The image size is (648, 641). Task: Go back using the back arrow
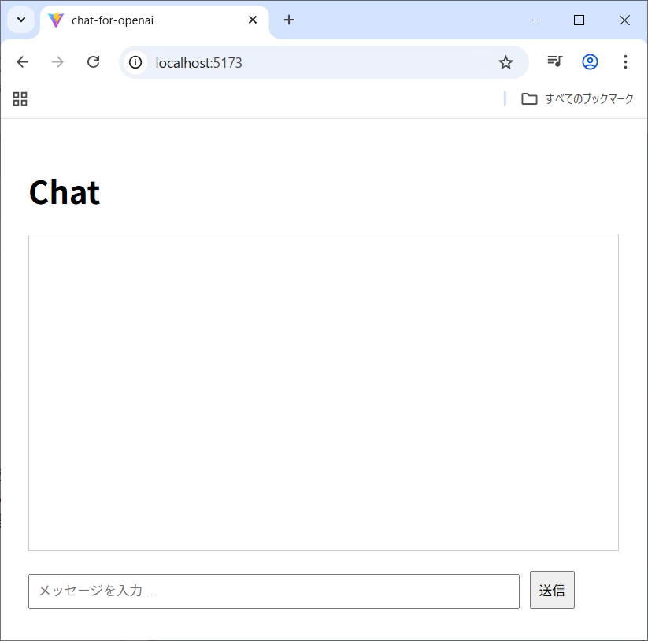[23, 62]
